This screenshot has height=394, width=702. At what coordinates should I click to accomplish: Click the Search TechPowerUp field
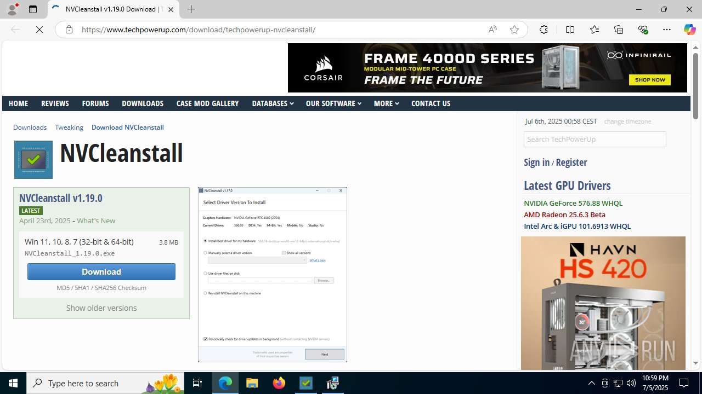click(595, 139)
